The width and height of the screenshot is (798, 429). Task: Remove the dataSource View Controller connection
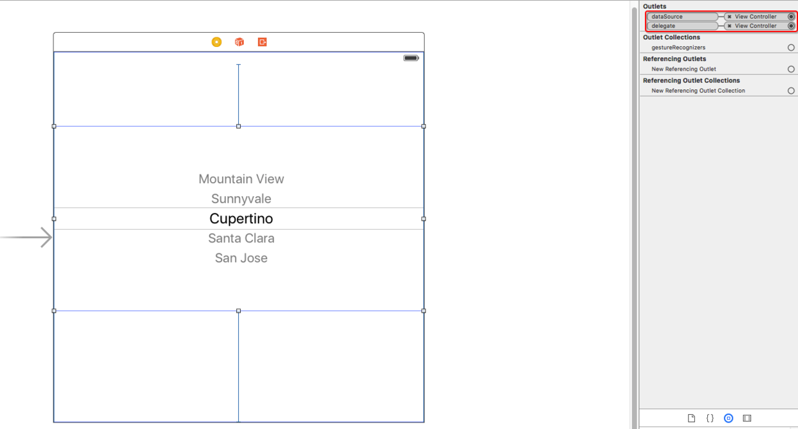pyautogui.click(x=729, y=17)
